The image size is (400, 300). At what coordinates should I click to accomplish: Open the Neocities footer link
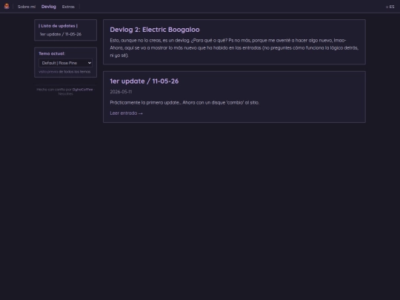(x=66, y=94)
